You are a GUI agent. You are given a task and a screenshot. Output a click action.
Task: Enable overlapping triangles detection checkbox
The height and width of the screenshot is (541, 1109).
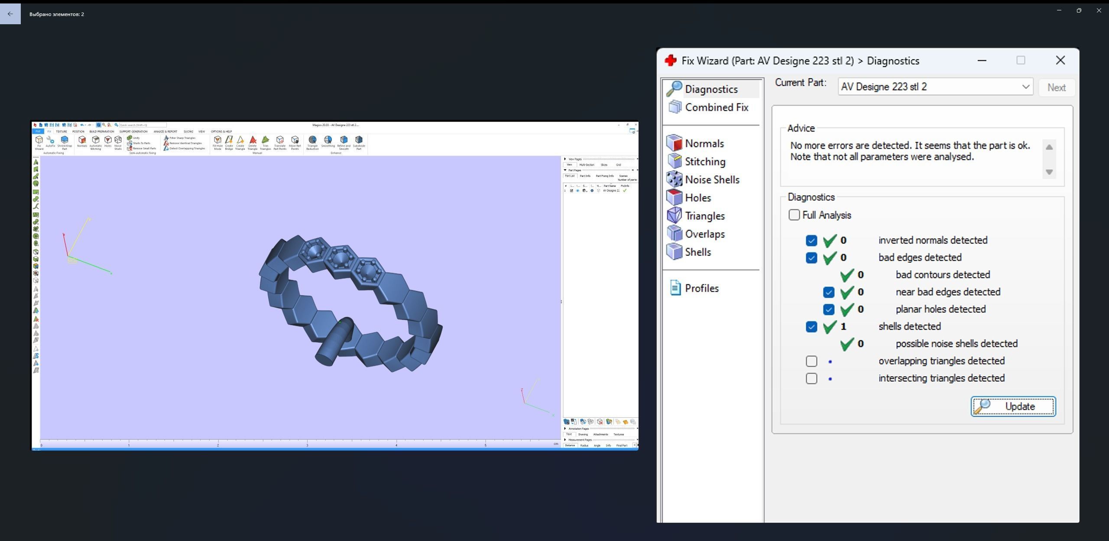[811, 361]
